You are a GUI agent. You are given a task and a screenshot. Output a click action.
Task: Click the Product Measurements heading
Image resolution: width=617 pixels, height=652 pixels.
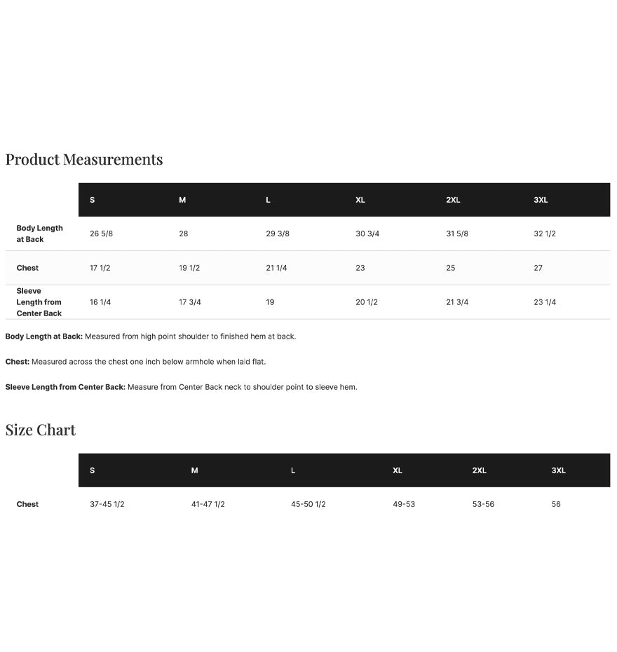click(x=84, y=159)
